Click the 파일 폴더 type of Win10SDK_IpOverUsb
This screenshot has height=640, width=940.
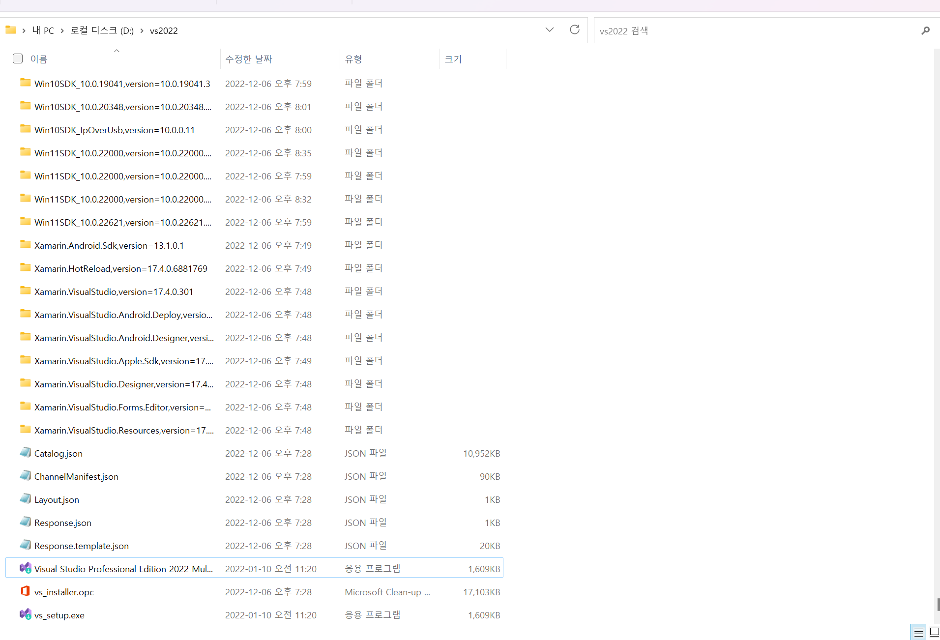(x=364, y=130)
